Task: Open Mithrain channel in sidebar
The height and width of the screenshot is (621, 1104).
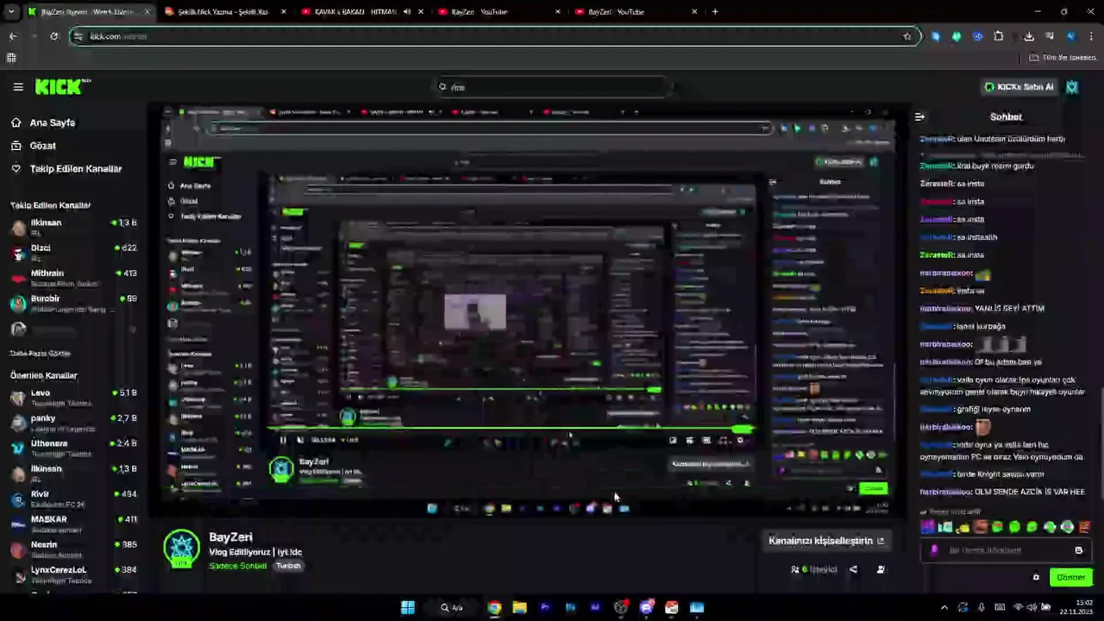Action: 73,277
